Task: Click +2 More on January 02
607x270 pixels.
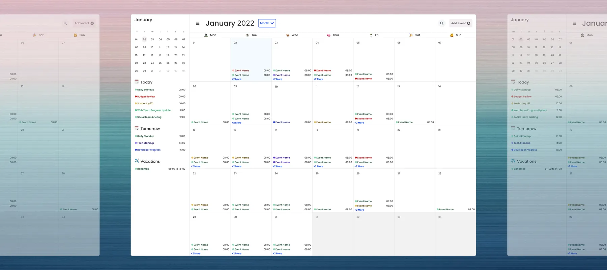Action: tap(237, 79)
